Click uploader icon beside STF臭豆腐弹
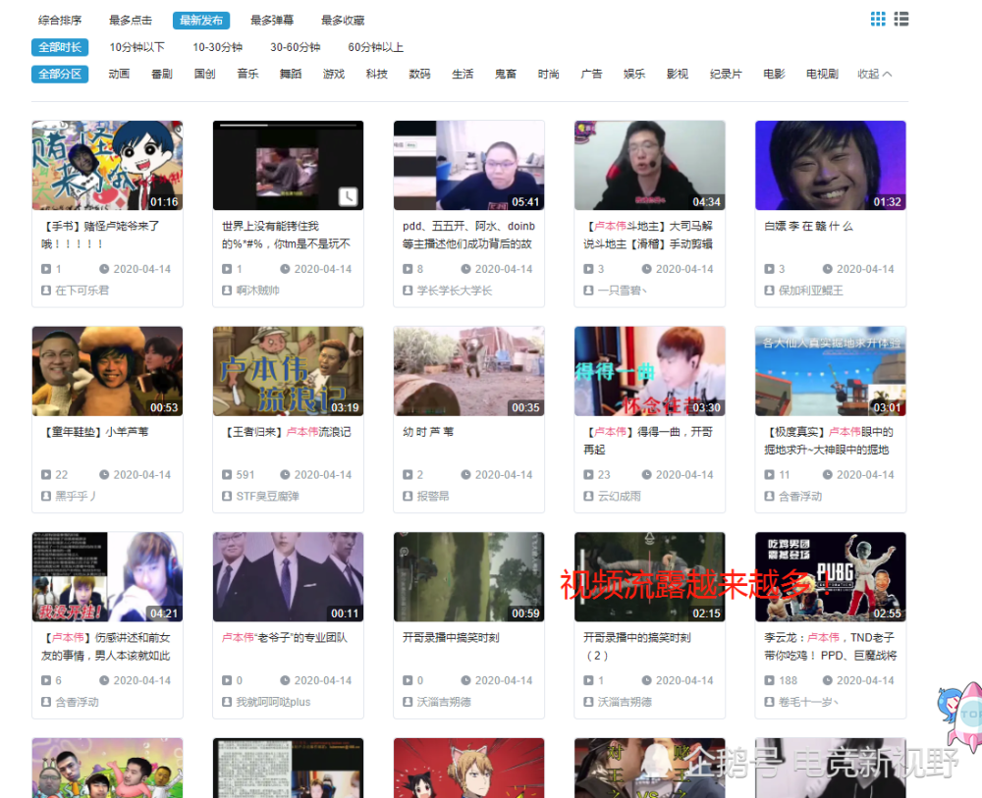Viewport: 982px width, 798px height. click(227, 497)
